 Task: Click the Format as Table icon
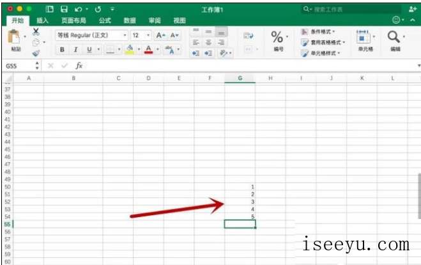(305, 42)
